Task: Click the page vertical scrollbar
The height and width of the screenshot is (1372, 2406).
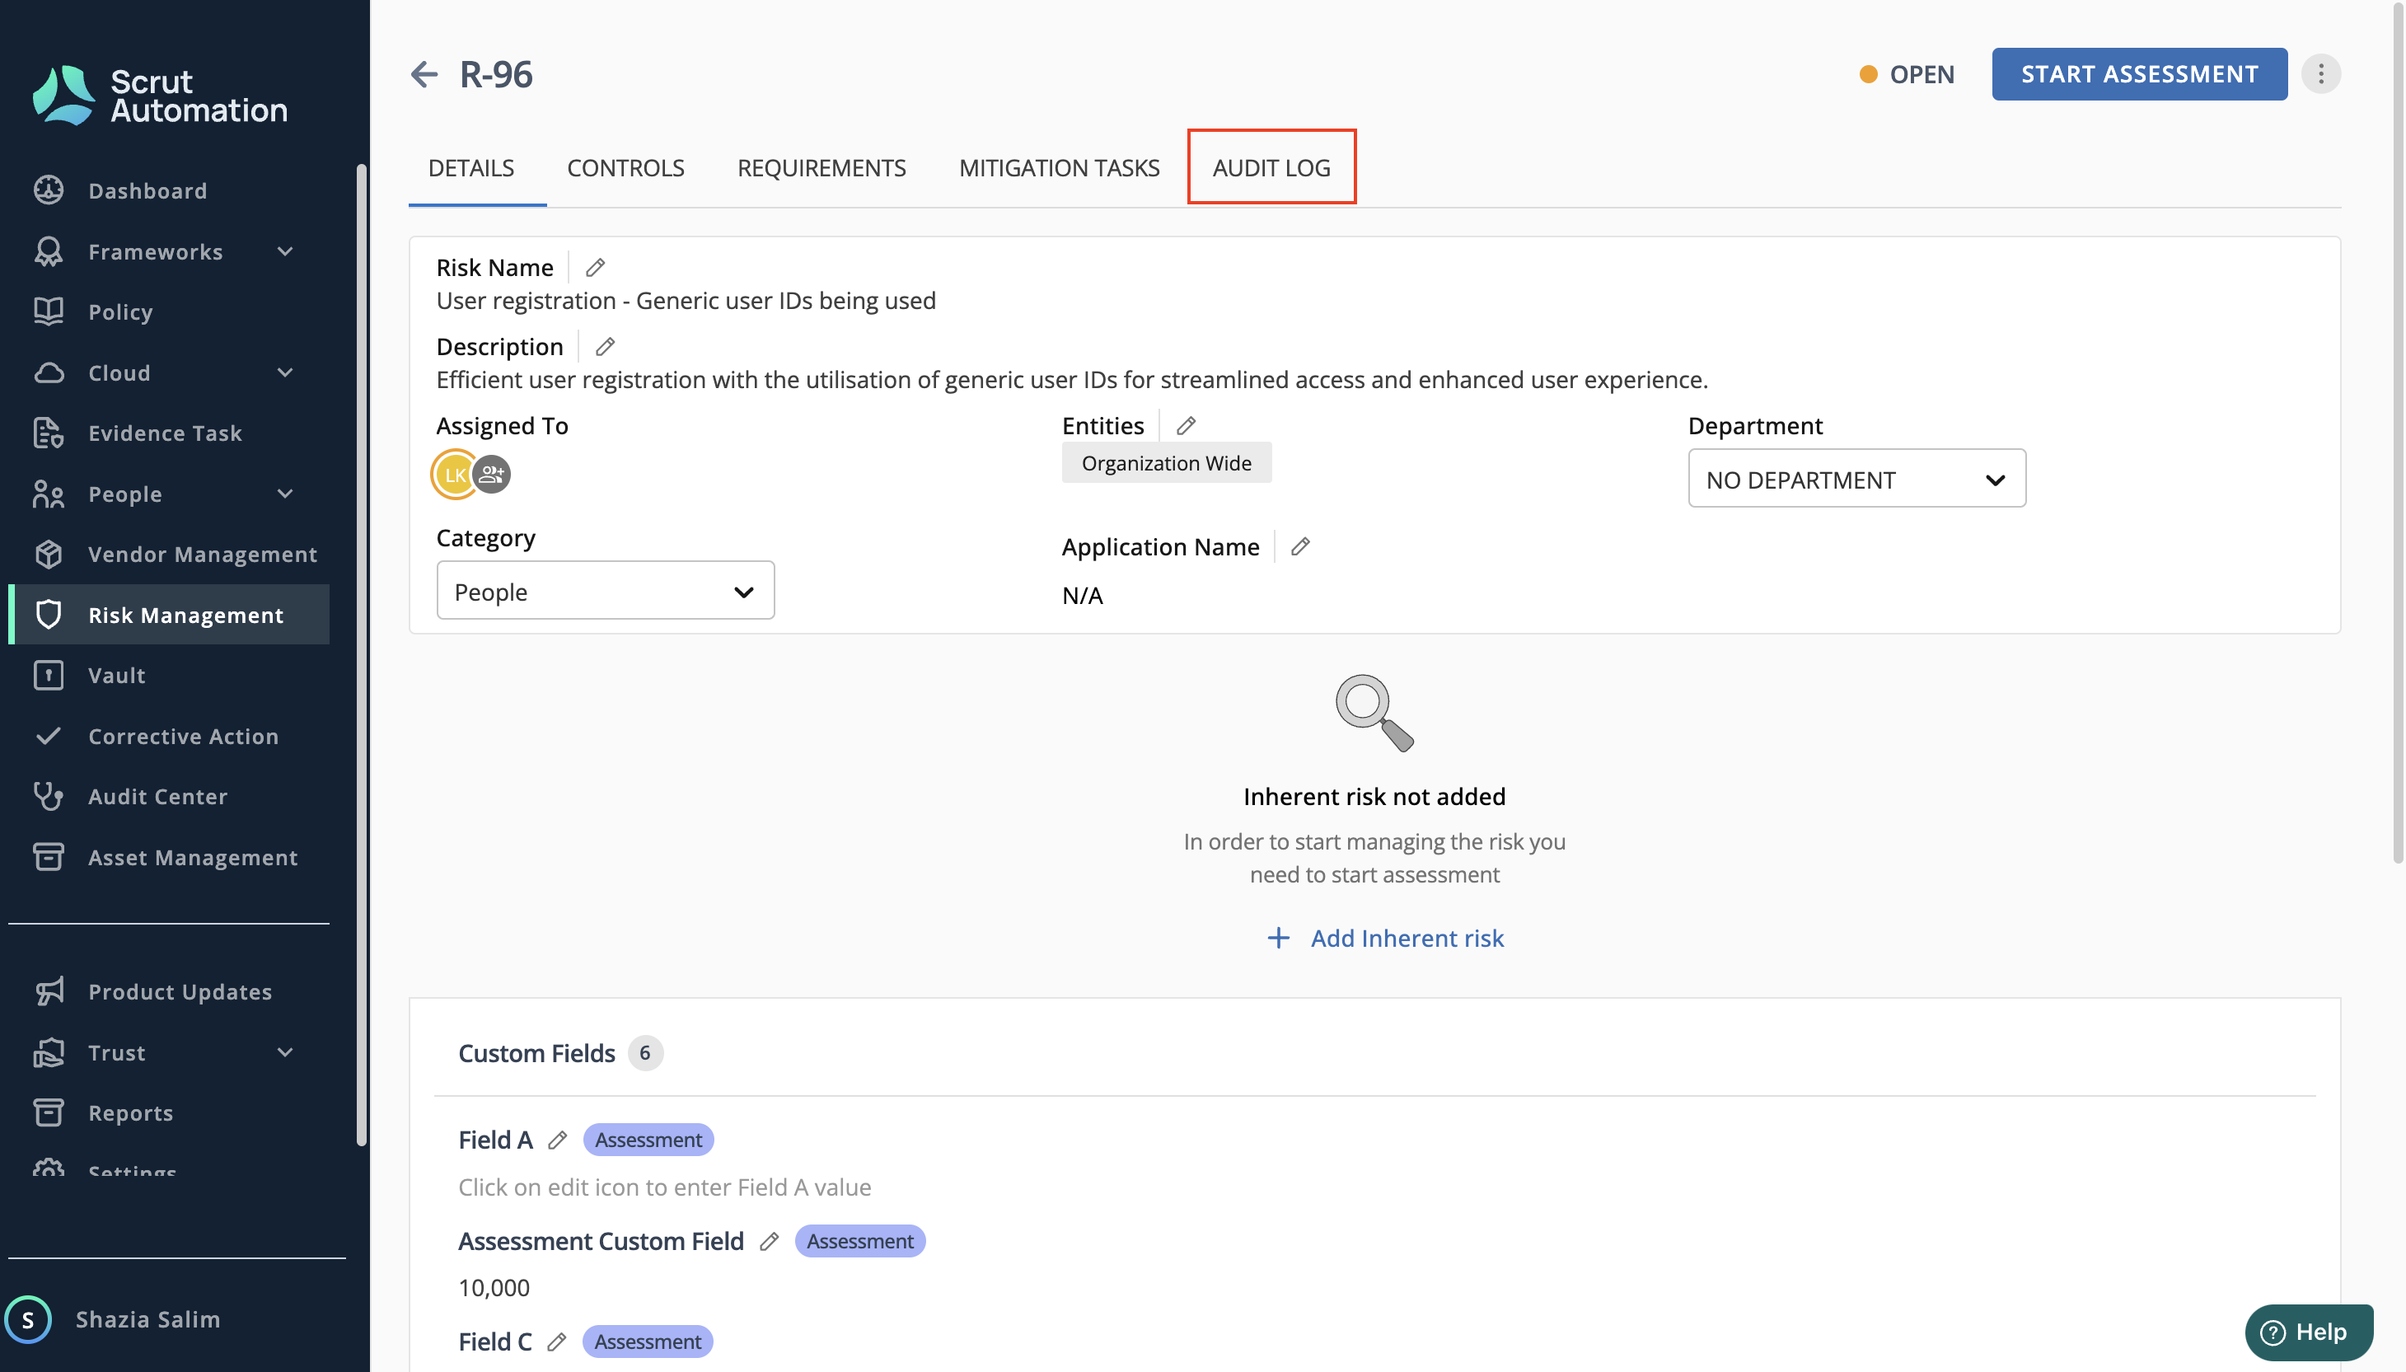Action: pyautogui.click(x=2398, y=433)
